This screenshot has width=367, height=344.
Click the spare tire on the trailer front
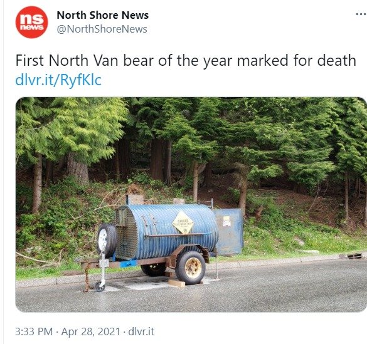(106, 241)
